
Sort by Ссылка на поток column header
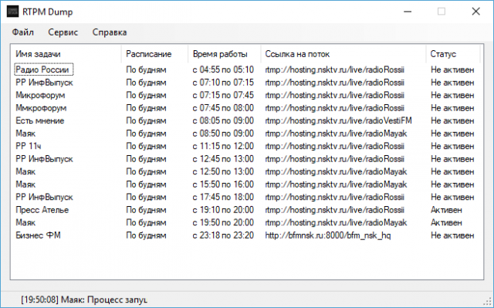pyautogui.click(x=343, y=54)
